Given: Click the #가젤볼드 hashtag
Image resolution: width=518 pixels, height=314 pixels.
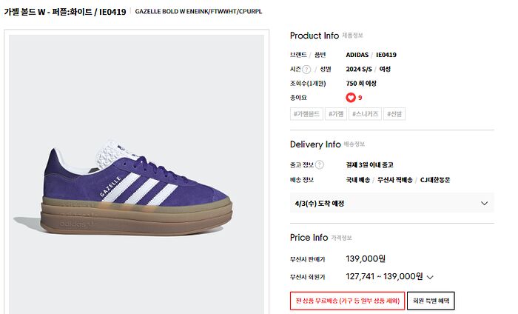Looking at the screenshot, I should (308, 114).
